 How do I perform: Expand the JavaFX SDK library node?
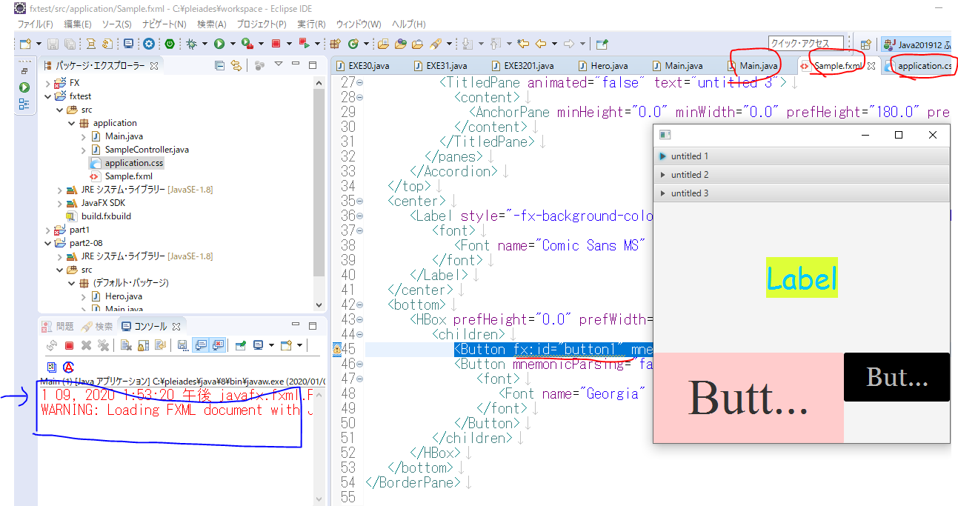coord(60,203)
